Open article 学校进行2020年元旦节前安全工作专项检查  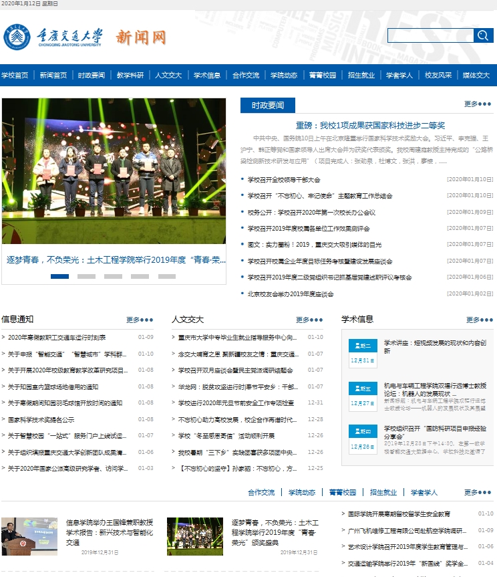click(236, 403)
